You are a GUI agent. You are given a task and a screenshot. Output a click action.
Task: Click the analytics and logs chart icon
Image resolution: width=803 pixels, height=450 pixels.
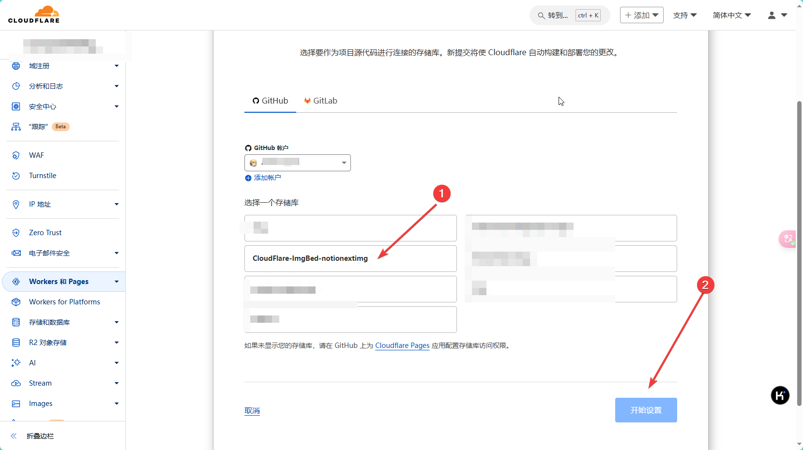point(16,86)
